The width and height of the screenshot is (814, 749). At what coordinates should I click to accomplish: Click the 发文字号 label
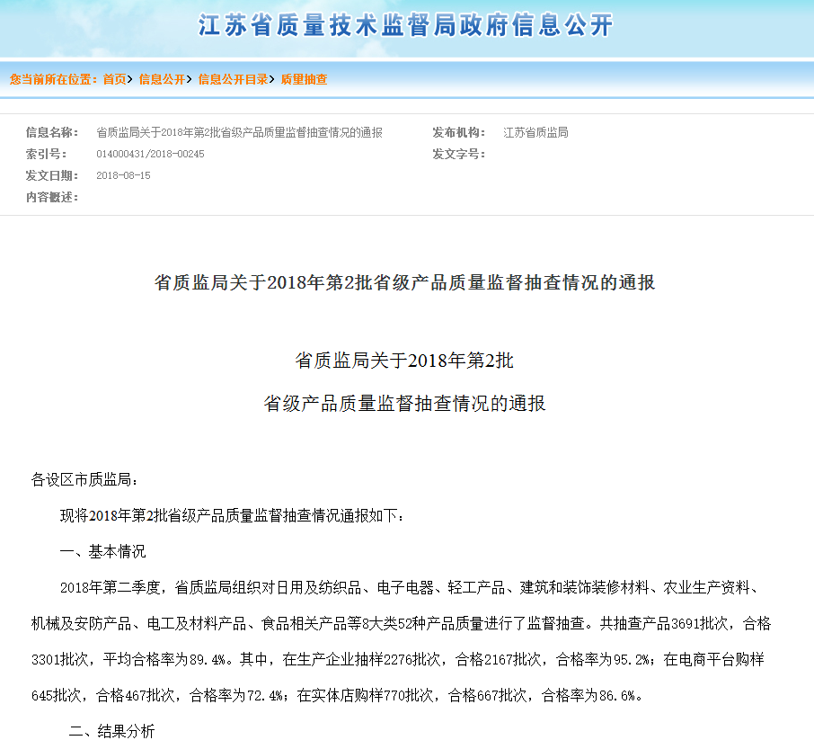click(x=458, y=155)
